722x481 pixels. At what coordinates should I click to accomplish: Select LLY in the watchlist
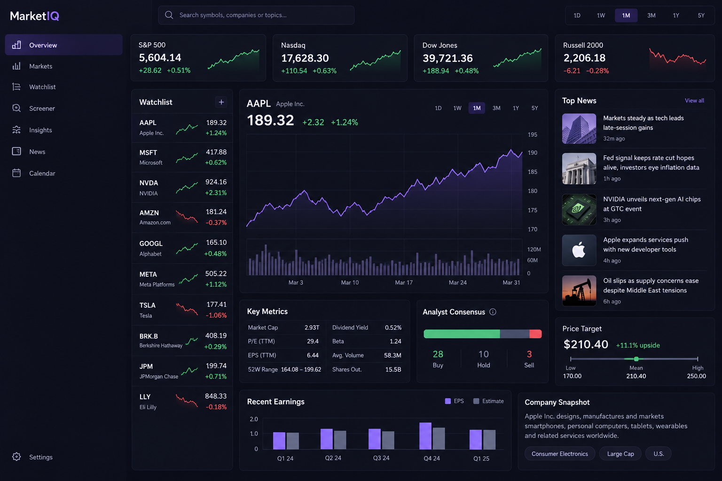pos(182,402)
